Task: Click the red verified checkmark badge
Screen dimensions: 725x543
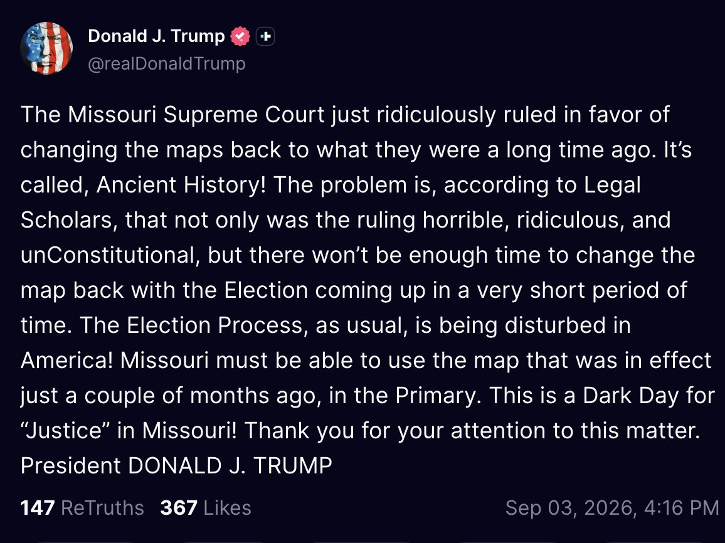Action: coord(240,36)
